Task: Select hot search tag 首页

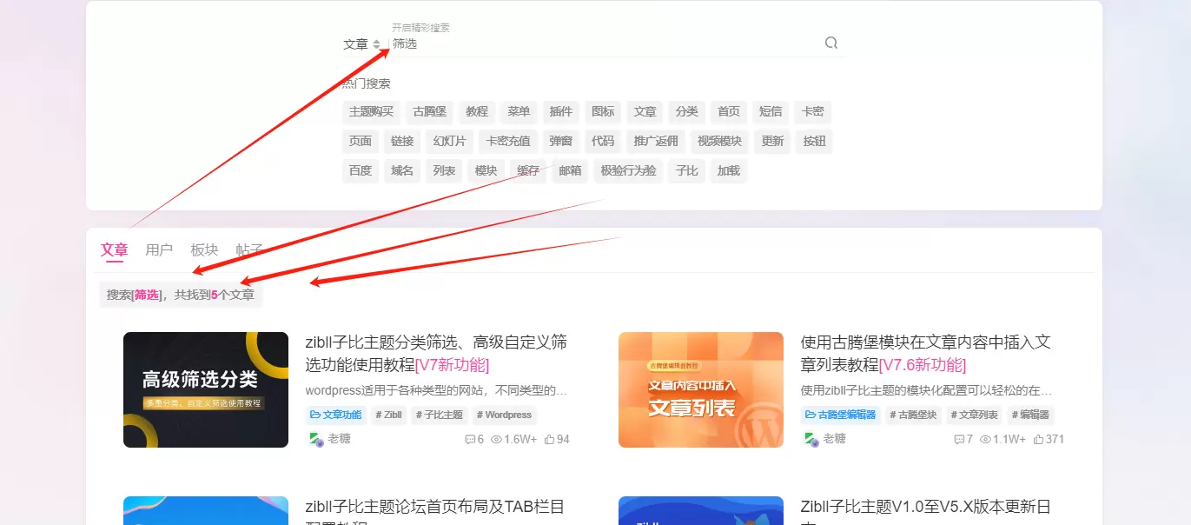Action: [x=729, y=112]
